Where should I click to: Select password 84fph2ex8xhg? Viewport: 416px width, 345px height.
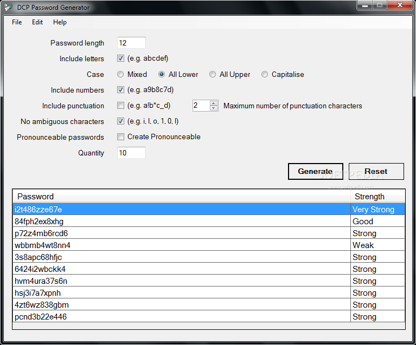point(182,222)
